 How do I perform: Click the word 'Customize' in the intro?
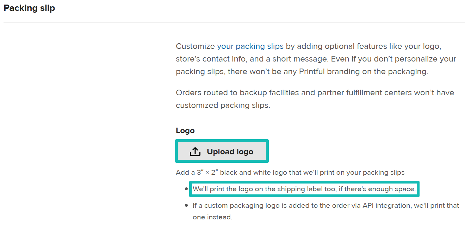coord(195,46)
